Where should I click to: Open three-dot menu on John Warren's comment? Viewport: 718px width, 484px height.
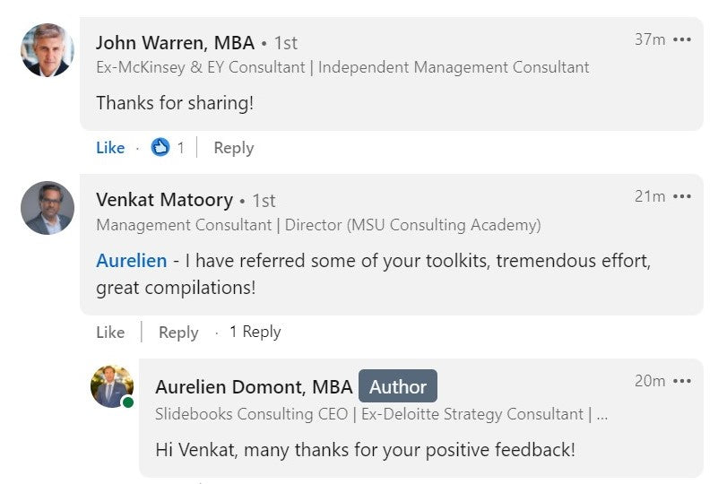(x=682, y=39)
